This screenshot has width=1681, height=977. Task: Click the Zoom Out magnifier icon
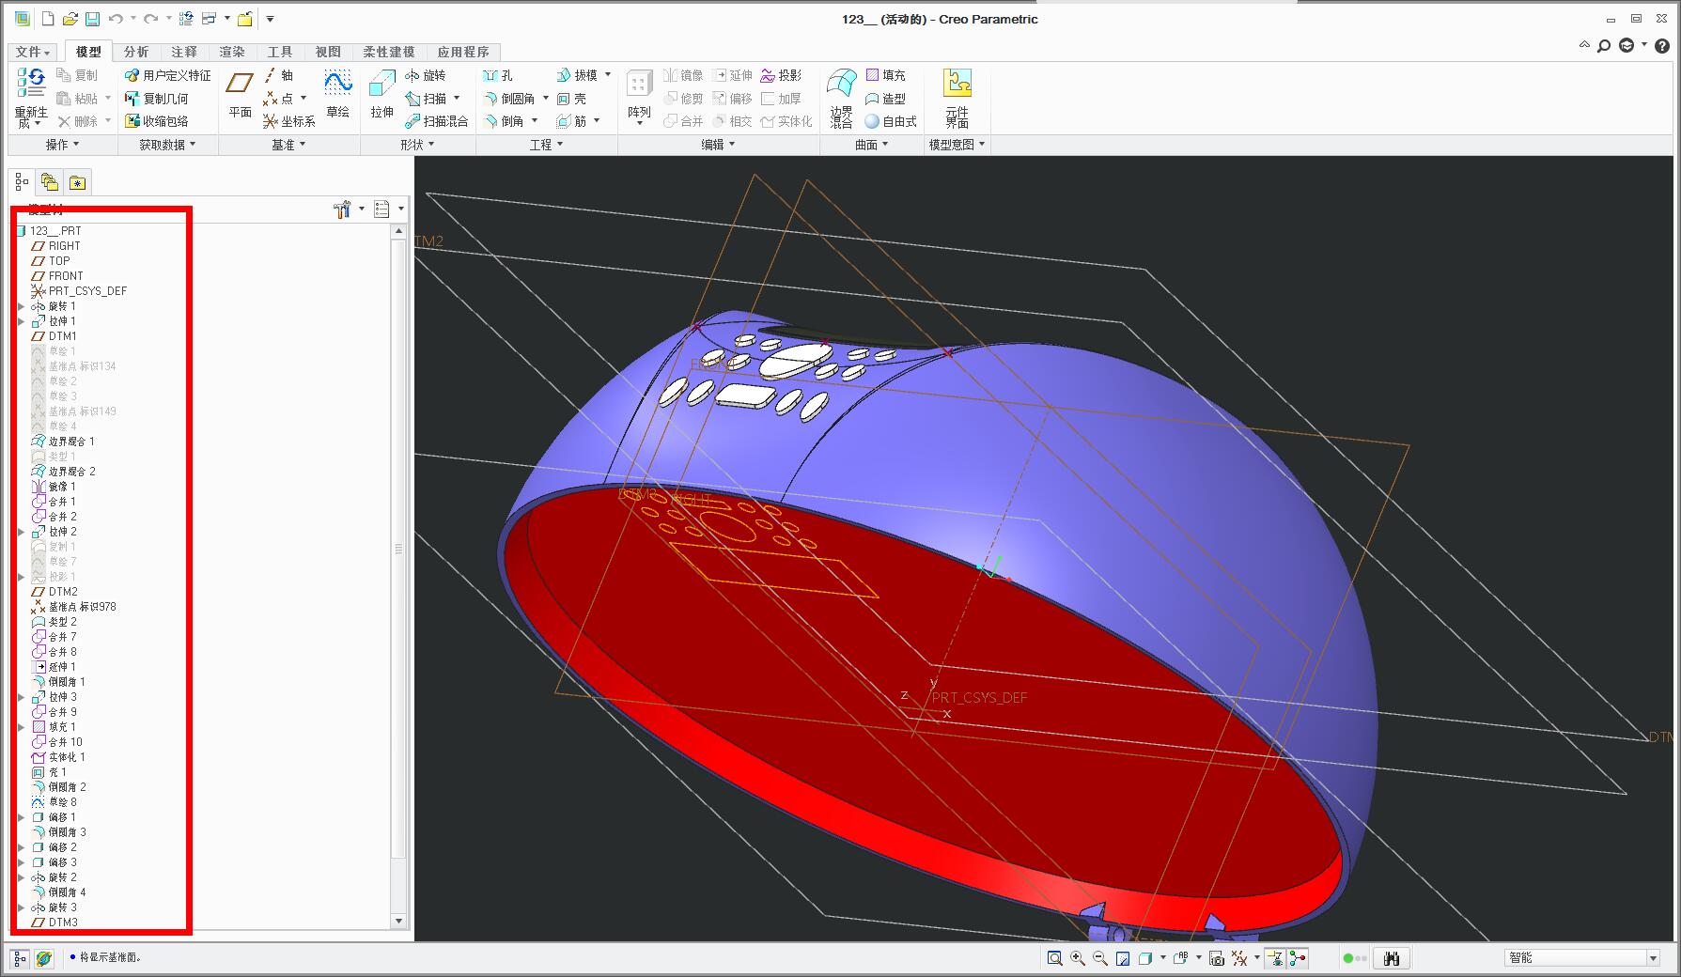point(1100,958)
